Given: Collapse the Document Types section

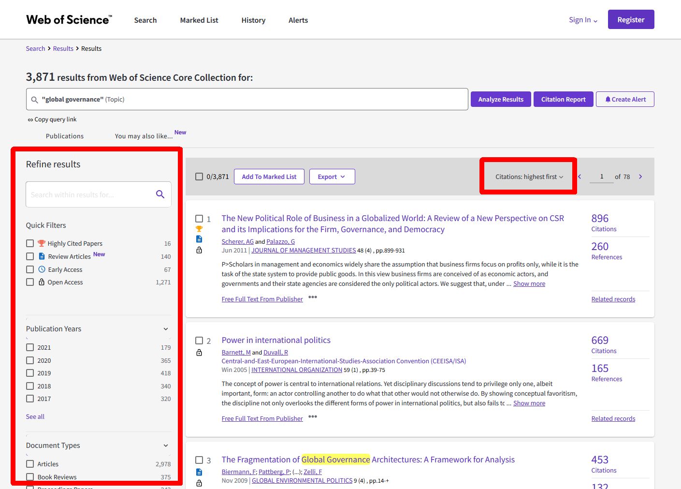Looking at the screenshot, I should 166,445.
